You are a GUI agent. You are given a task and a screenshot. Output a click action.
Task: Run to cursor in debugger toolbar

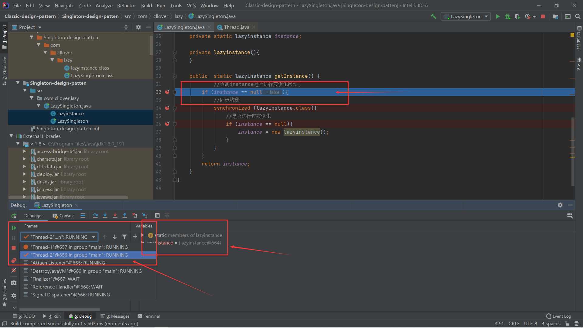coord(145,215)
